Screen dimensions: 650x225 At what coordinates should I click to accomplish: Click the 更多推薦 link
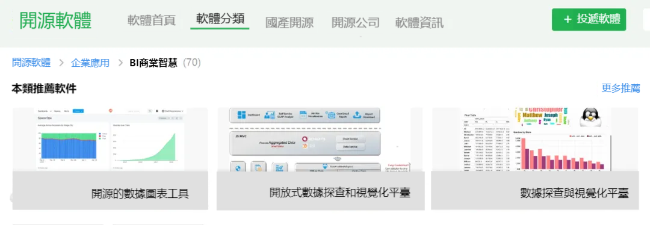tap(621, 88)
